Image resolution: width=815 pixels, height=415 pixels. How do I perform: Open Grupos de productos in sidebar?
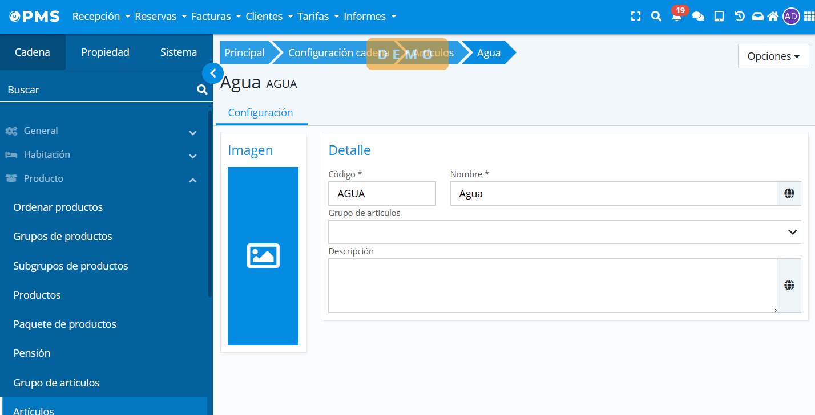pyautogui.click(x=63, y=237)
